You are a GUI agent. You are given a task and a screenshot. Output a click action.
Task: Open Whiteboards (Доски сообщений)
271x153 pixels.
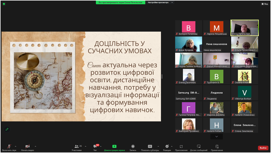click(199, 146)
